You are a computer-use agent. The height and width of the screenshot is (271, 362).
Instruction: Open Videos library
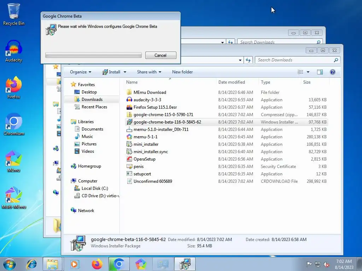(x=88, y=151)
